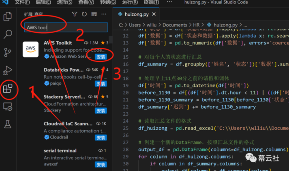Clear extensions search results icon
Screen dimensions: 289x171
tap(94, 14)
